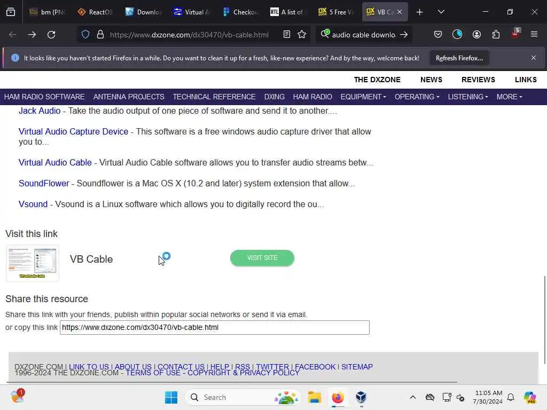Open the Virtual Audio Capture Device link
This screenshot has width=547, height=410.
coord(73,132)
